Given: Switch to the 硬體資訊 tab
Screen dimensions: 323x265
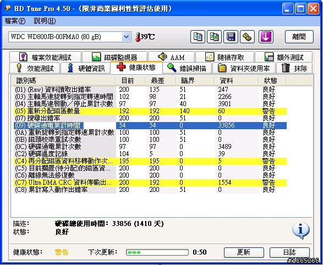Looking at the screenshot, I should pos(85,68).
